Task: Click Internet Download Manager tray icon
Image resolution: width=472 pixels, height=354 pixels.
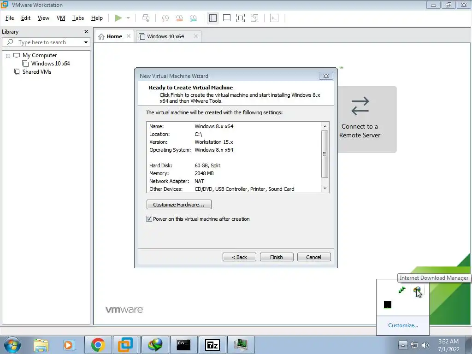Action: tap(417, 290)
